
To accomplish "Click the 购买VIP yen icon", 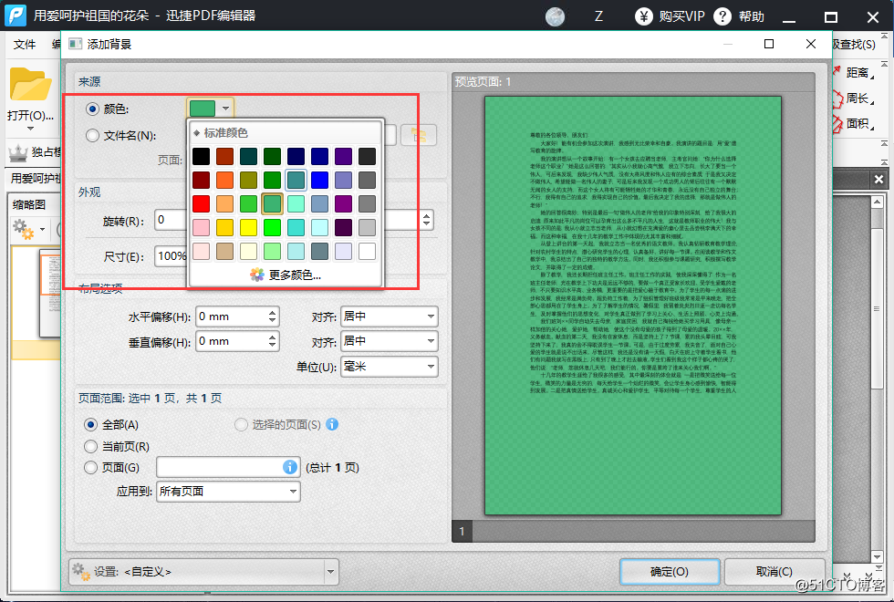I will click(644, 16).
